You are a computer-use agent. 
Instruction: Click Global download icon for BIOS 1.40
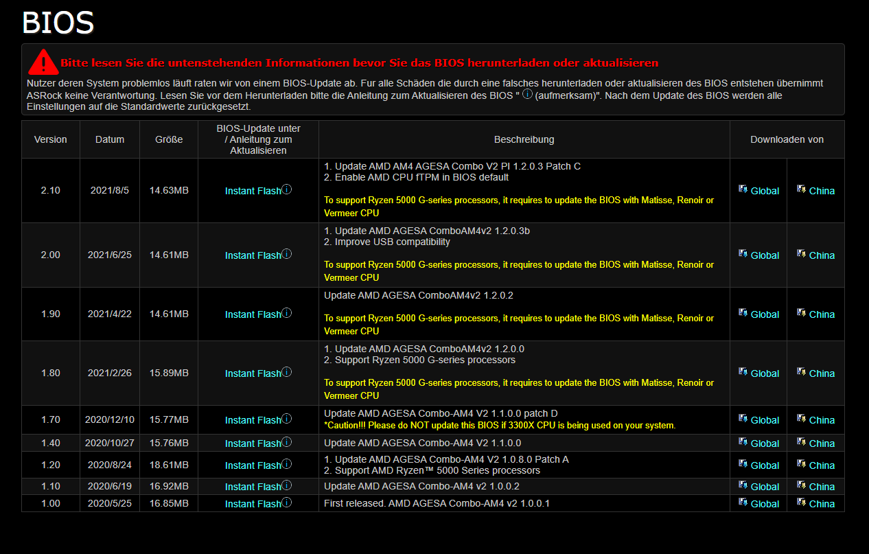[743, 441]
